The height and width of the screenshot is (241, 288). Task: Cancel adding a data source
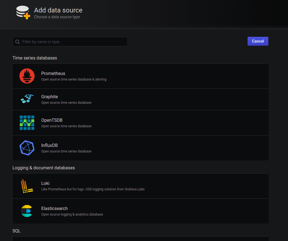(258, 41)
